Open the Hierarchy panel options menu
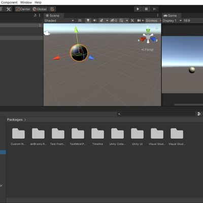203x203 pixels. [x=40, y=15]
